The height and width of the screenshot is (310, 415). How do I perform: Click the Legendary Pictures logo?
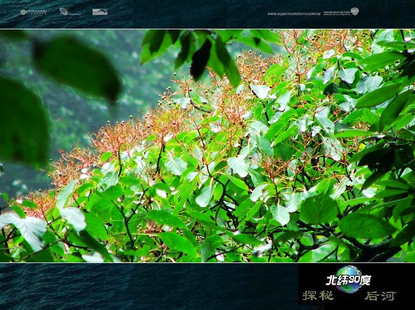click(34, 12)
